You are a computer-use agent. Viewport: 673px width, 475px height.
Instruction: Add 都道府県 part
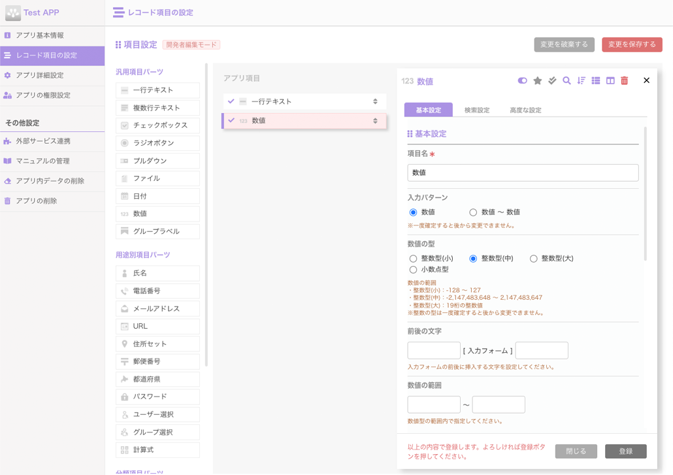click(157, 380)
